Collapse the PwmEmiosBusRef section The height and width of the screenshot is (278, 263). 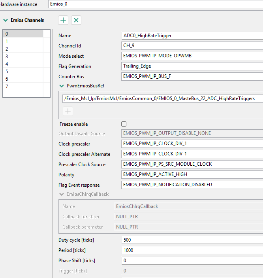click(62, 85)
